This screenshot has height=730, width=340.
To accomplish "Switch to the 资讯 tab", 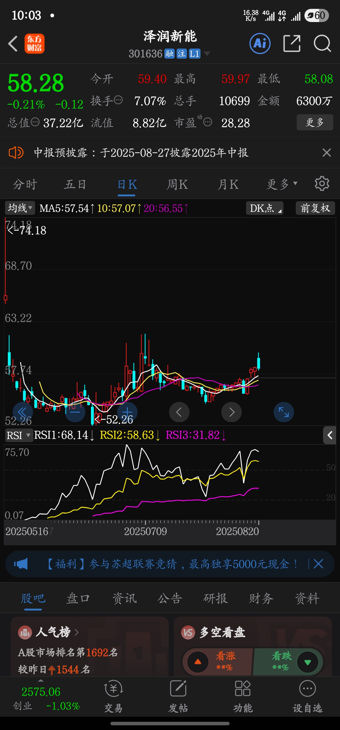I will tap(124, 598).
